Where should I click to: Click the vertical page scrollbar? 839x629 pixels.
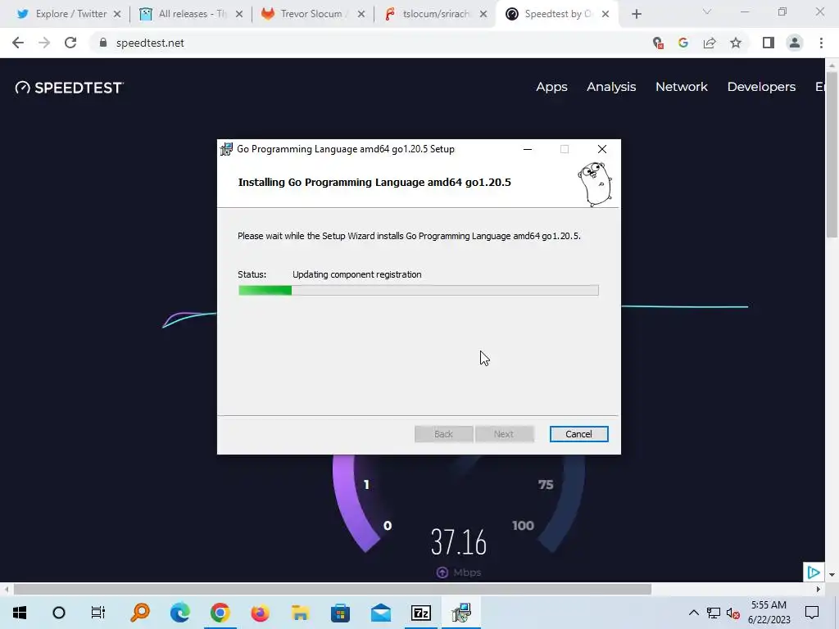832,155
